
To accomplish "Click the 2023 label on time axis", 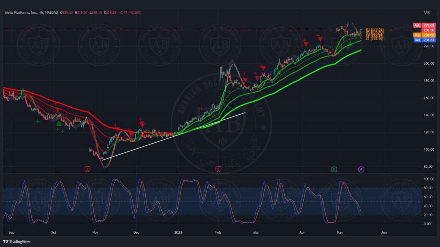I will [x=178, y=232].
